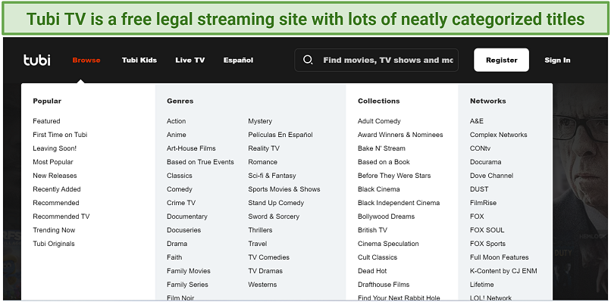Select the Travel genre
Viewport: 611px width, 302px height.
258,244
